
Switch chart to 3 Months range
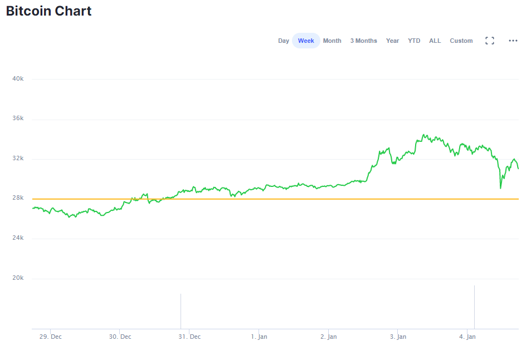pyautogui.click(x=363, y=41)
